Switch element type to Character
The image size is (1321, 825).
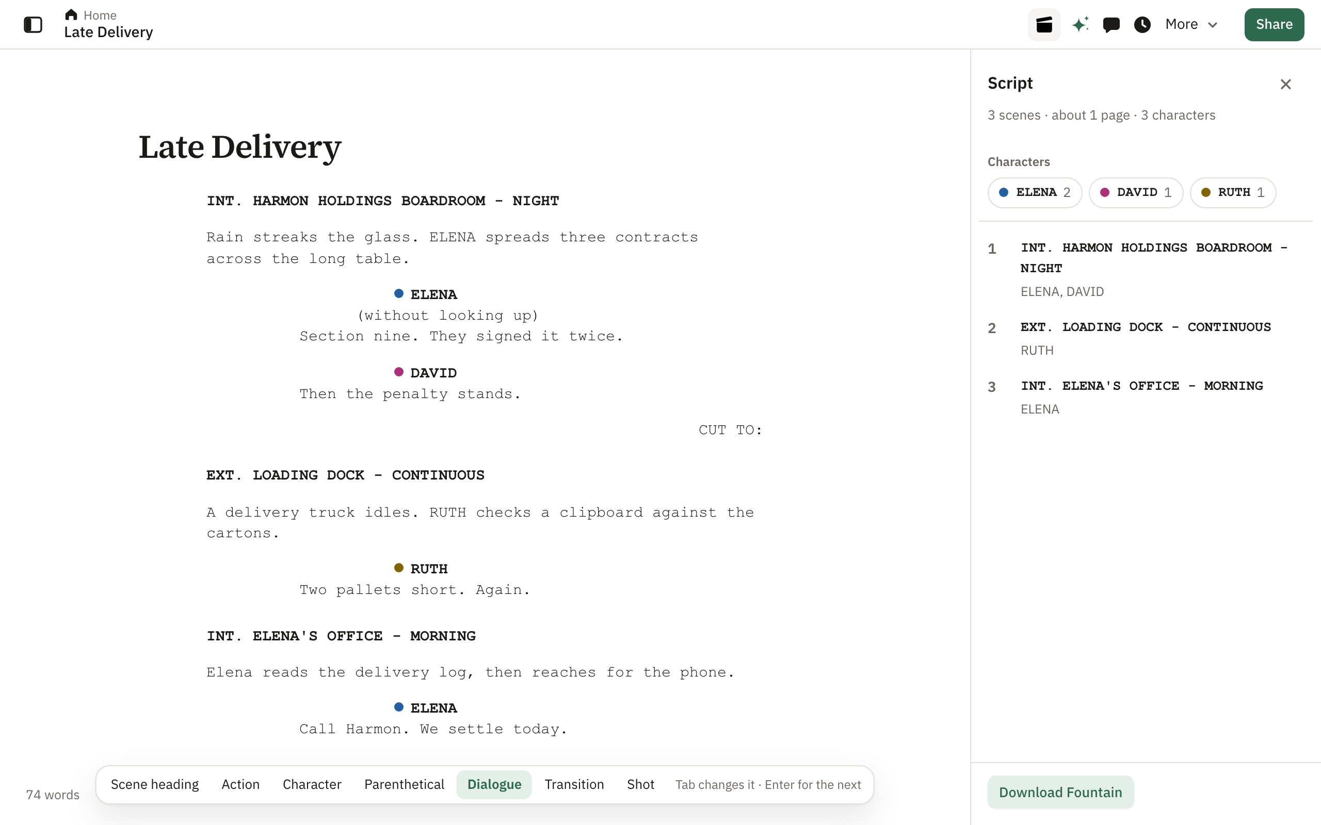(x=312, y=785)
